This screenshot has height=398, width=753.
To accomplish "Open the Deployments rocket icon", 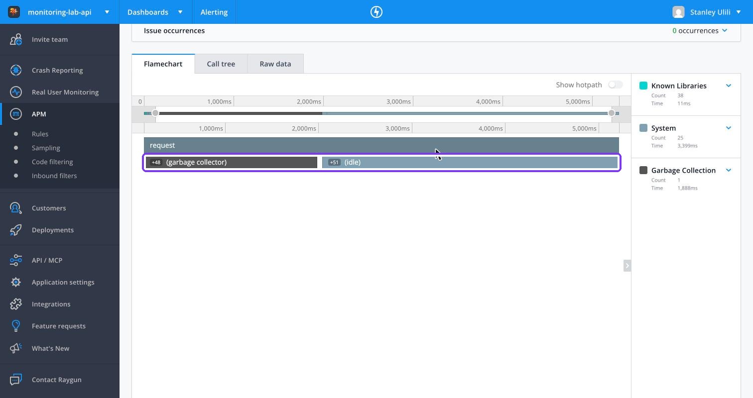I will tap(16, 230).
